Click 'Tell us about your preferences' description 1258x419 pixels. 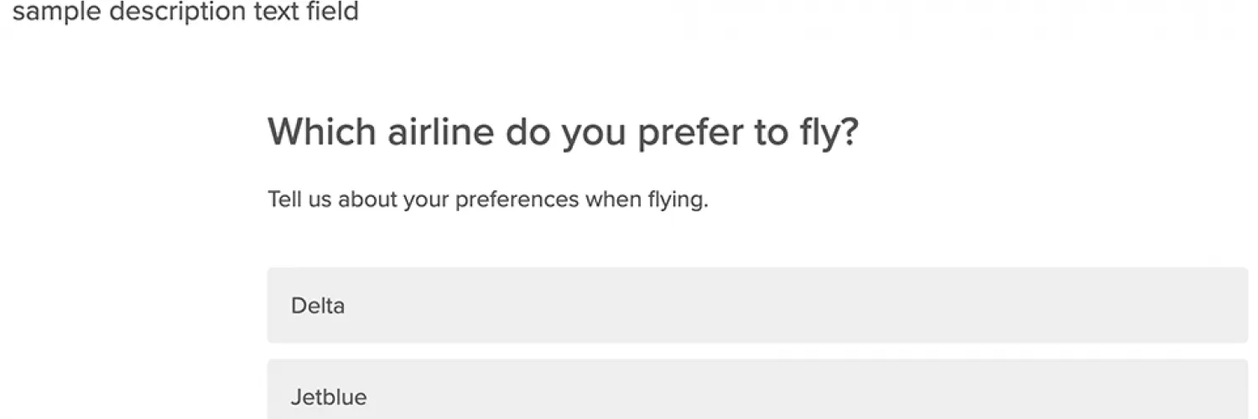[x=487, y=200]
